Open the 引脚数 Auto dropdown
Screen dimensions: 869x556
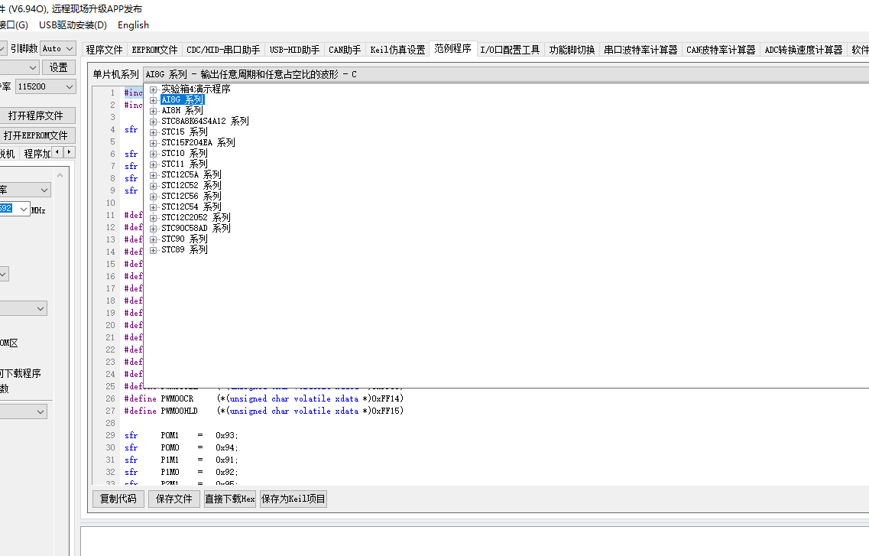pyautogui.click(x=58, y=49)
